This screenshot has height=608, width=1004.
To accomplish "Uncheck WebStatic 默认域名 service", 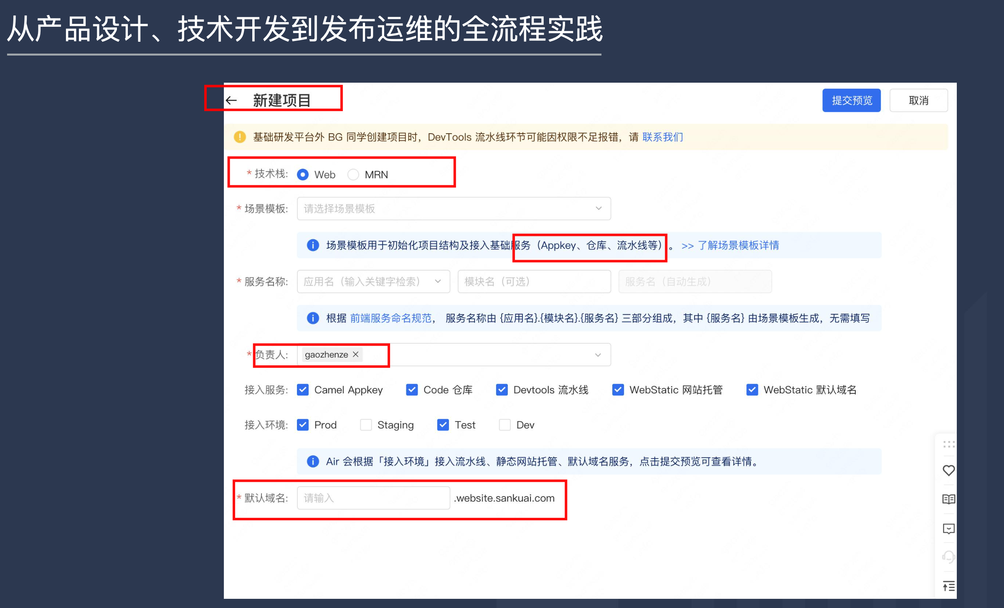I will [752, 390].
